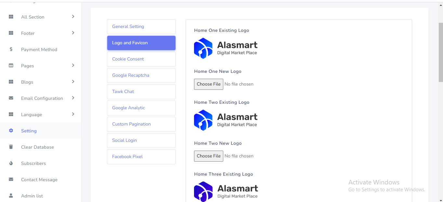Click the Setting gear icon
Screen dimensions: 443x202
(11, 131)
